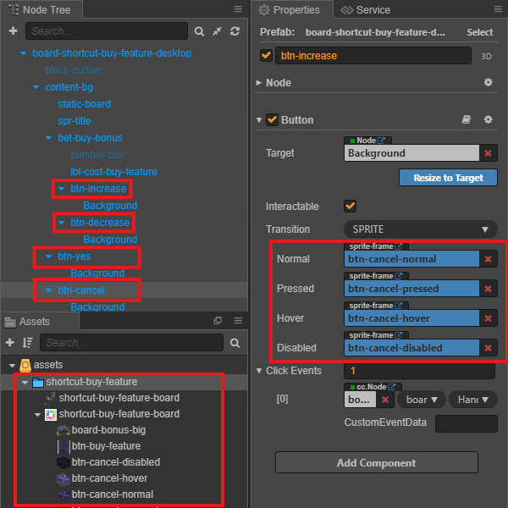Toggle the btn-increase node active checkbox
Image resolution: width=508 pixels, height=508 pixels.
coord(266,55)
